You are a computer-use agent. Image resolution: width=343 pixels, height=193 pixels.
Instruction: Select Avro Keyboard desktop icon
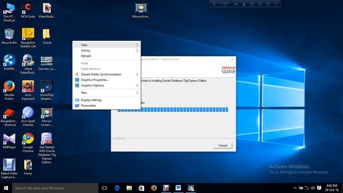(x=28, y=91)
